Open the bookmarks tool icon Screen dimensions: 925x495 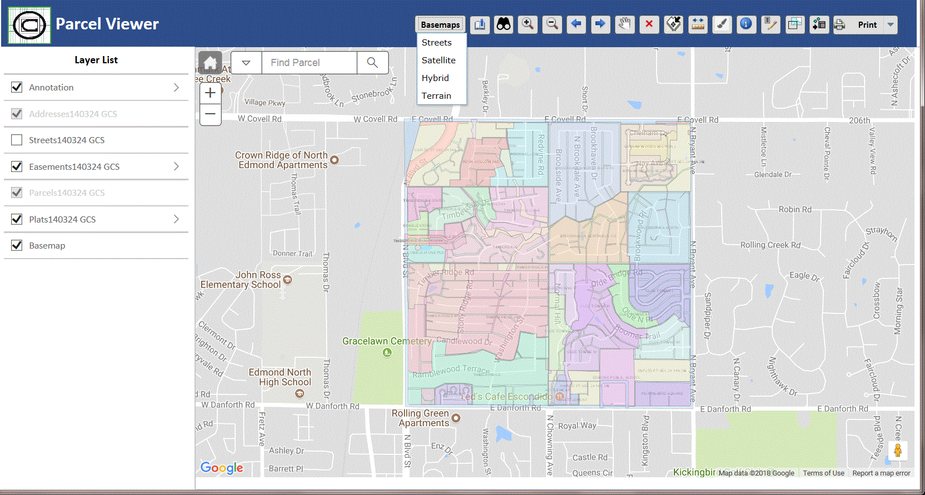479,24
